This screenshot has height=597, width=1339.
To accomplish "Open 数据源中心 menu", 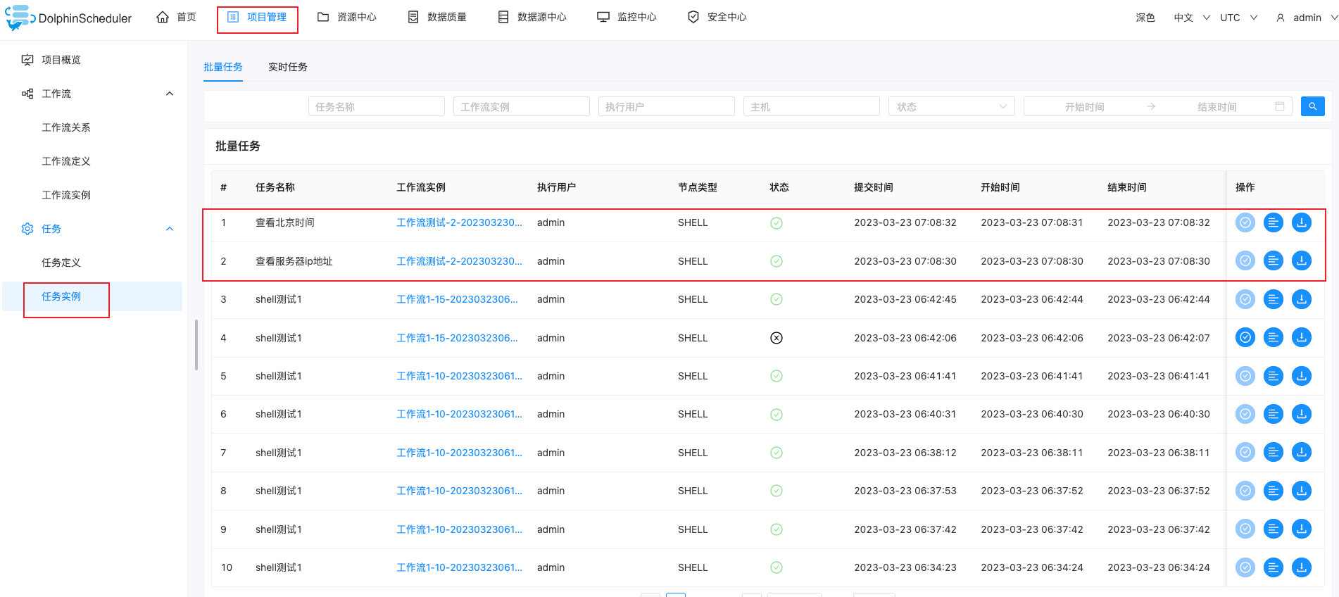I will (532, 17).
